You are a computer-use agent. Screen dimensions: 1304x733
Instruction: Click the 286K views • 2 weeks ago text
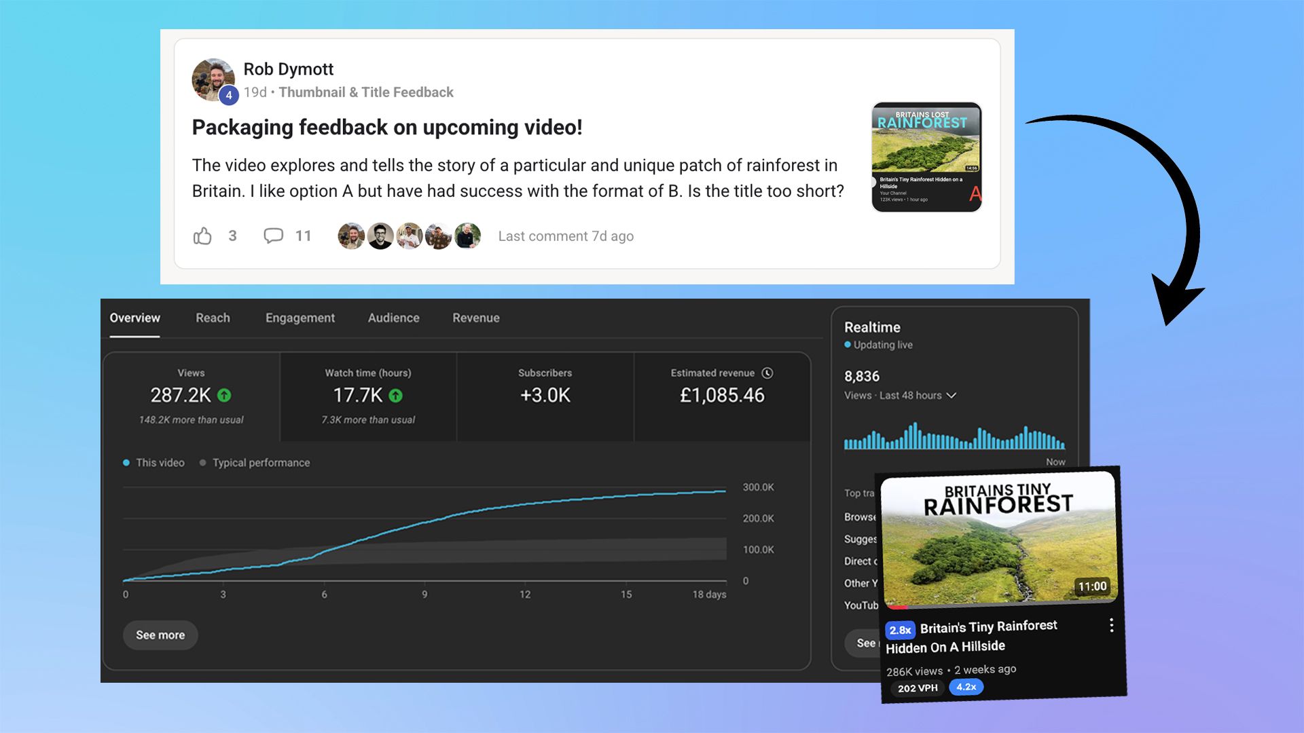tap(952, 670)
